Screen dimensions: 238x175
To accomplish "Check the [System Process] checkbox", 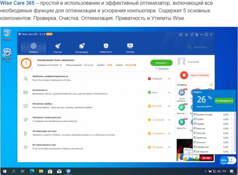I will [232, 115].
